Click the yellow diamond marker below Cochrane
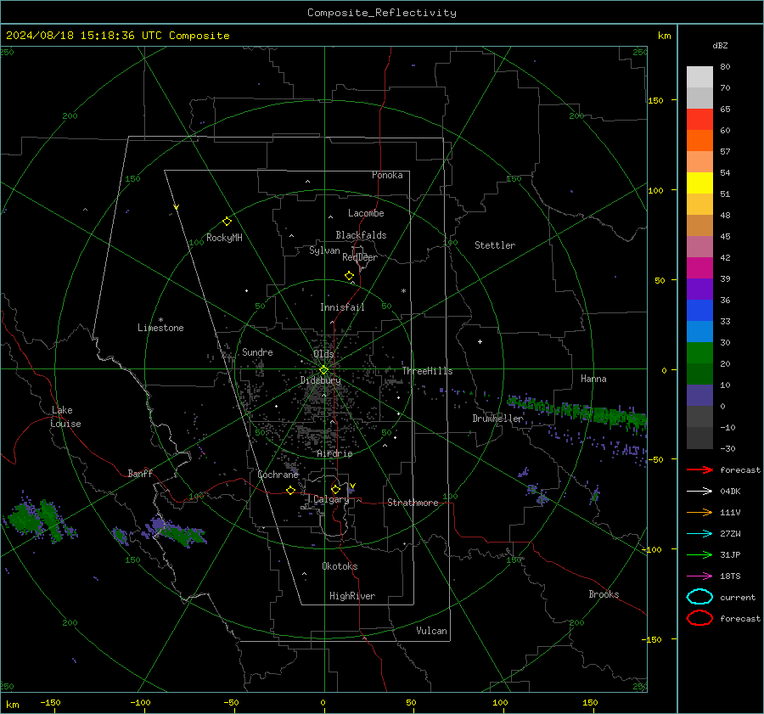The width and height of the screenshot is (764, 714). (x=290, y=490)
